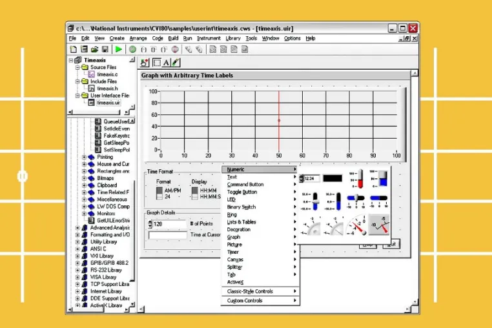
Task: Open the Options menu
Action: coord(292,38)
